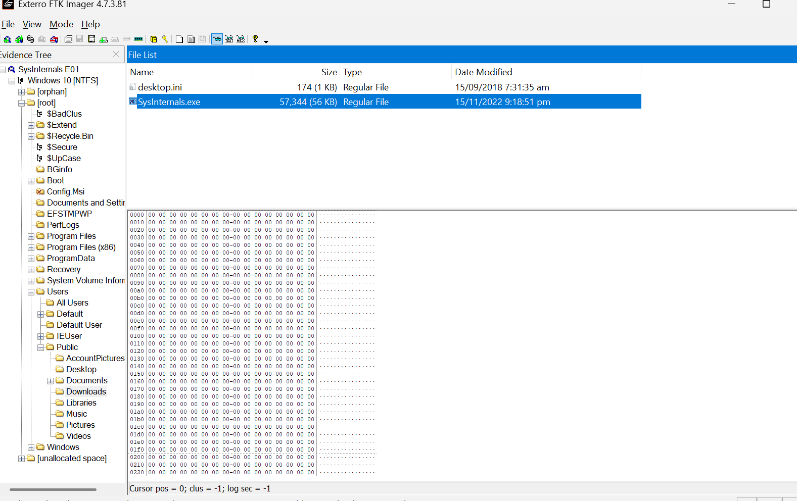Image resolution: width=797 pixels, height=501 pixels.
Task: Click the SysInternals.E01 evidence image icon
Action: (12, 69)
